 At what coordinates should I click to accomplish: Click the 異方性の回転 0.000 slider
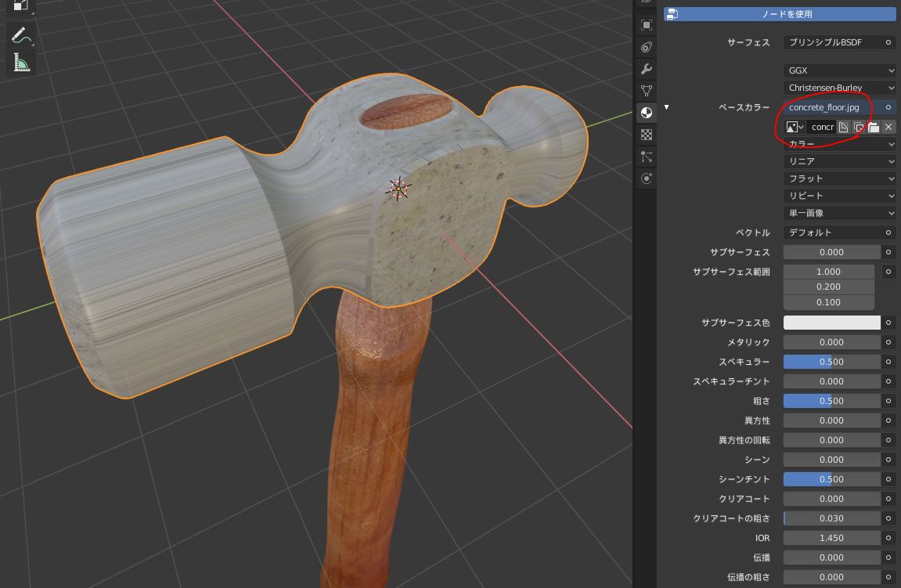(831, 440)
